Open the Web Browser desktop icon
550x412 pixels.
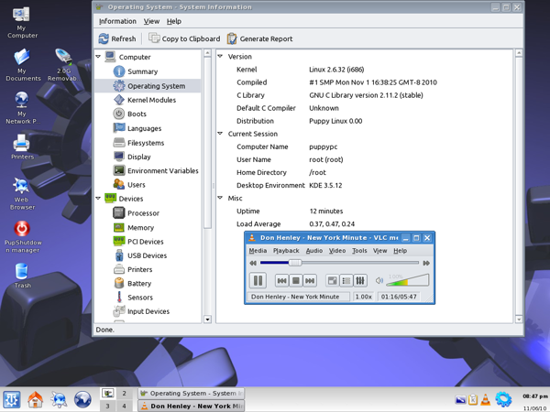point(21,186)
